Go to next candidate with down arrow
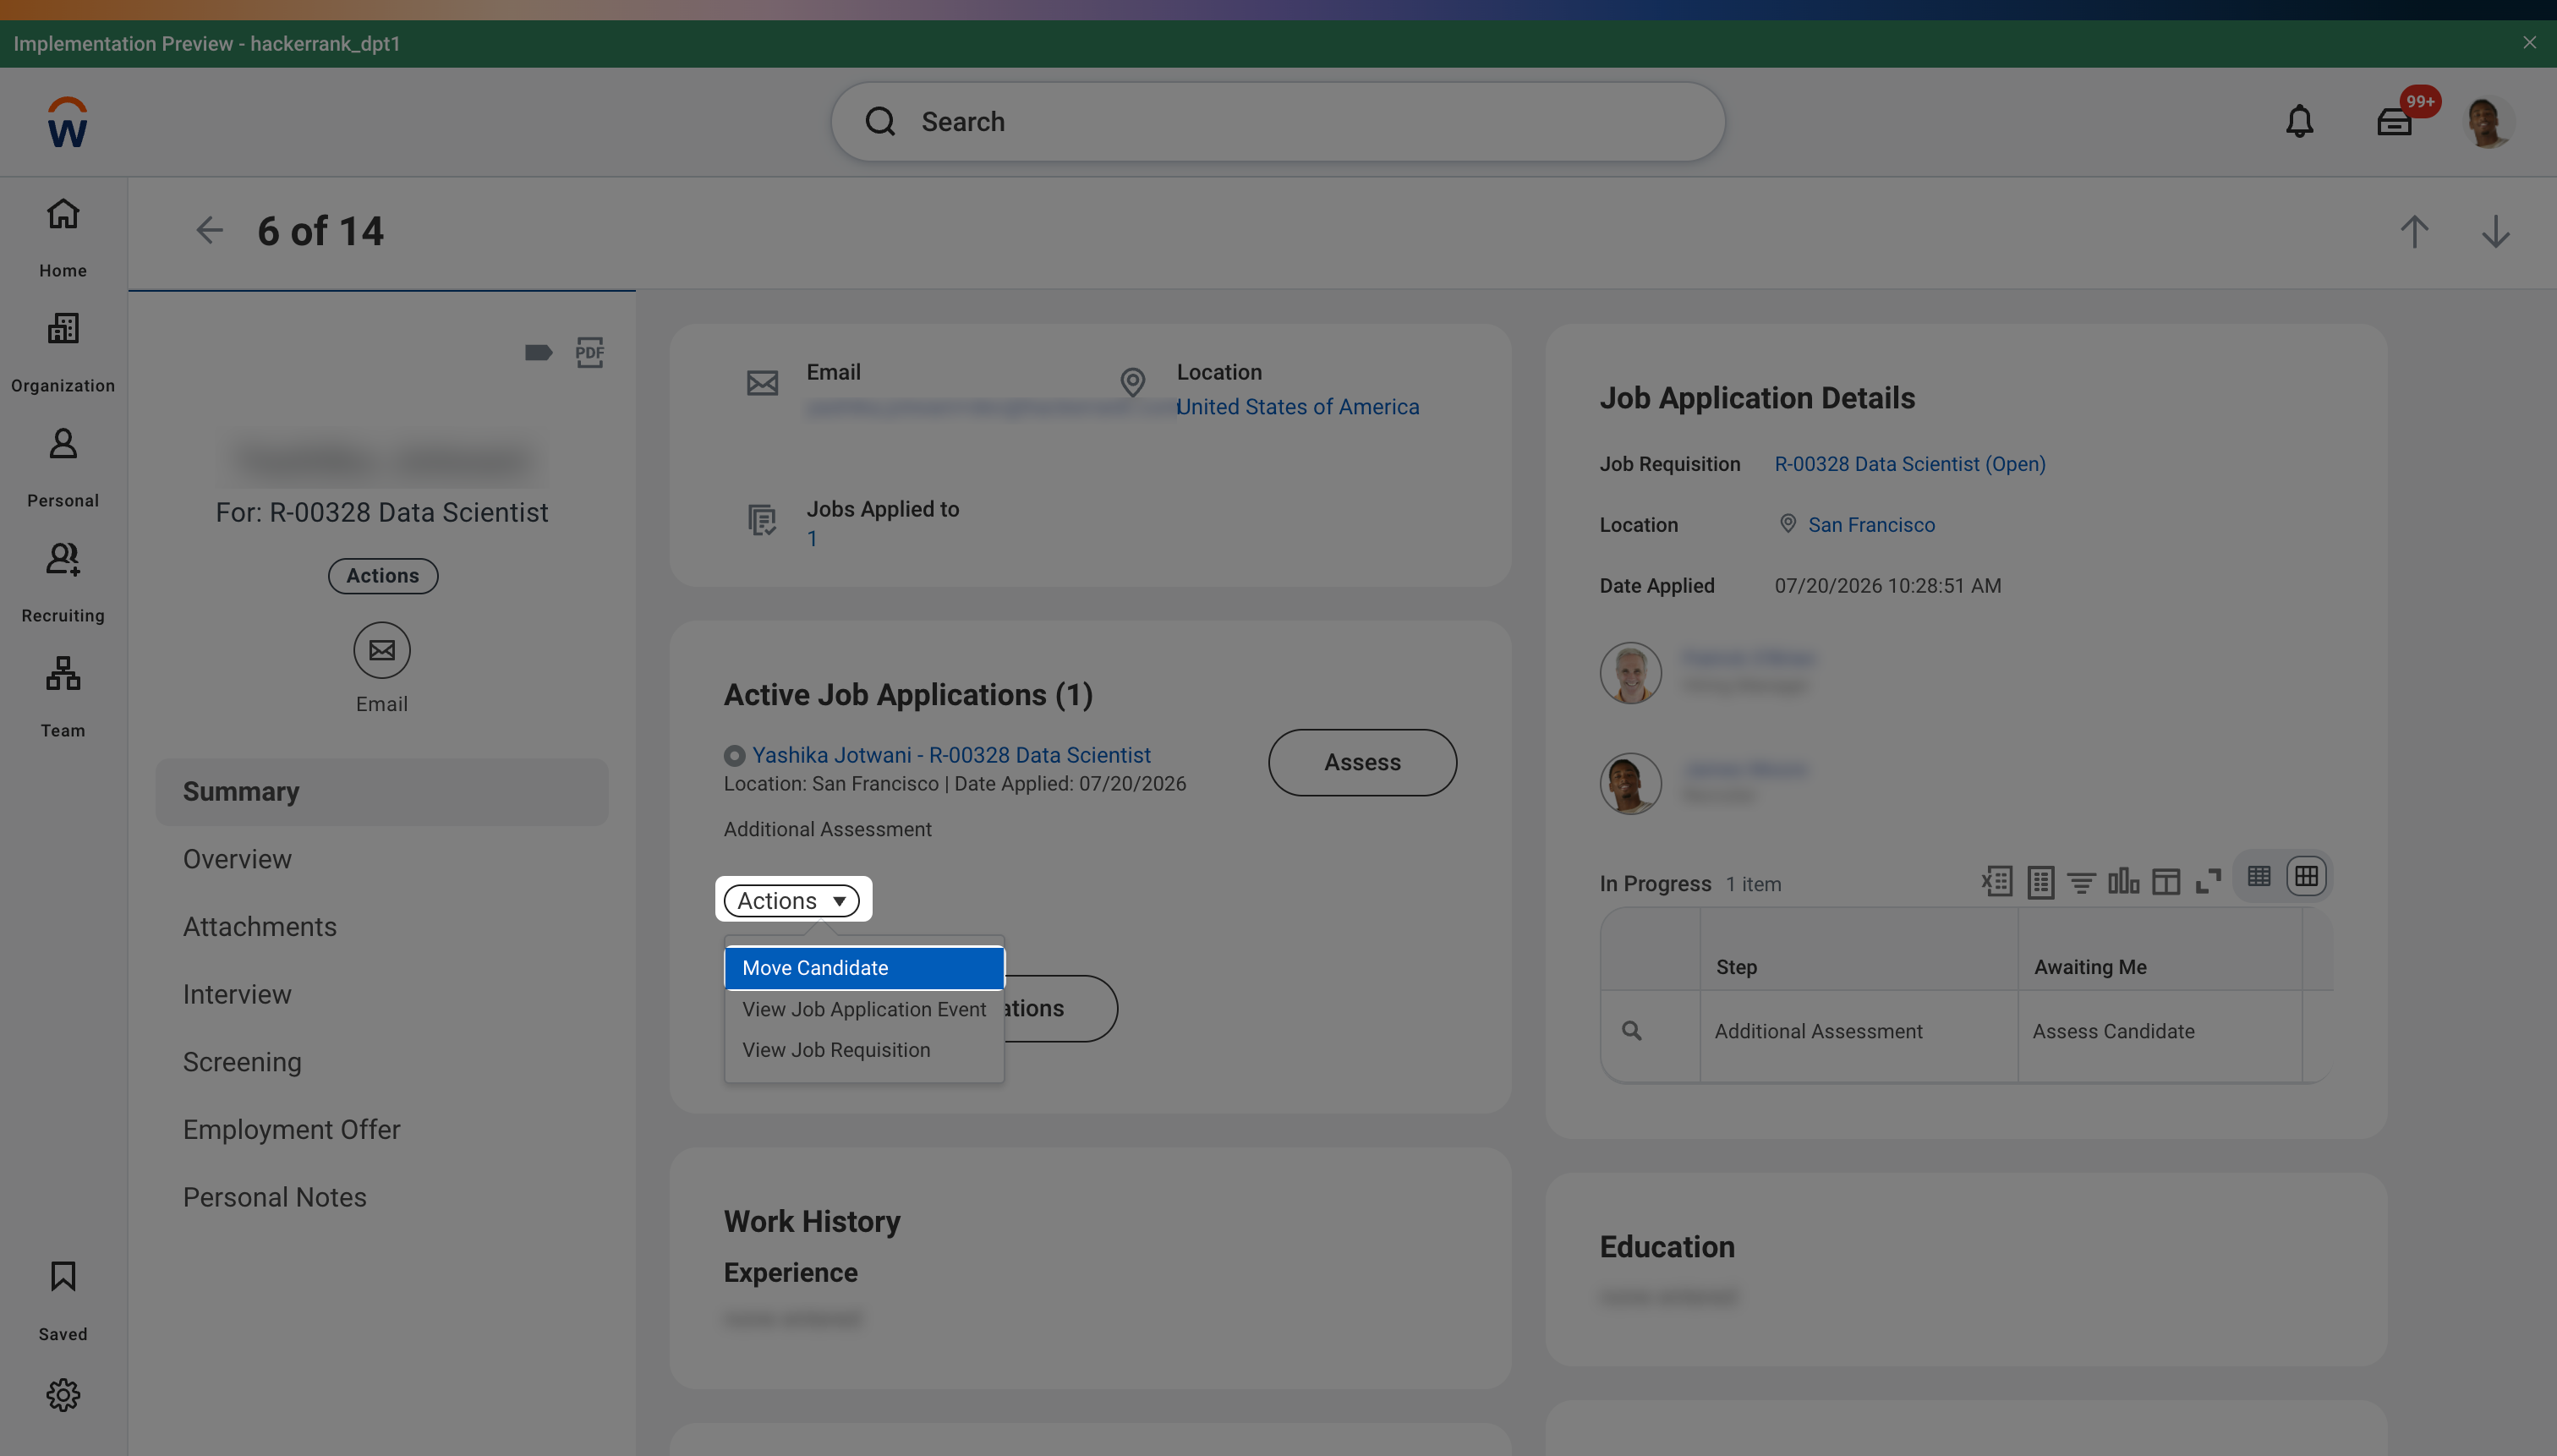Screen dimensions: 2557x1456 tap(2495, 232)
